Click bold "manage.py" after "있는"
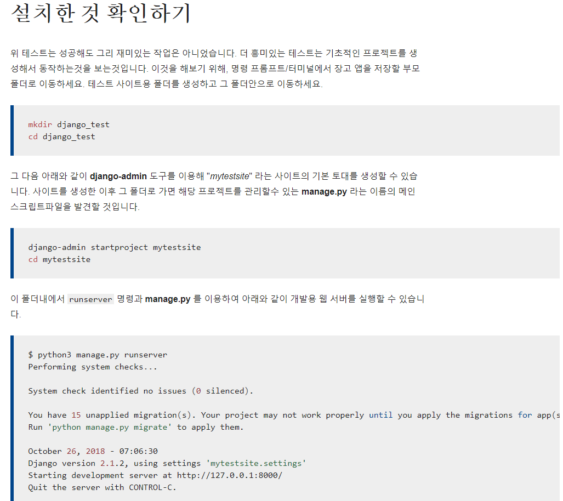 tap(324, 192)
